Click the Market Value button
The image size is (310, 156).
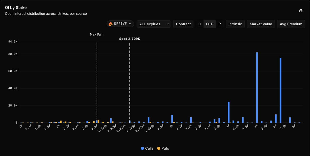[x=261, y=24]
